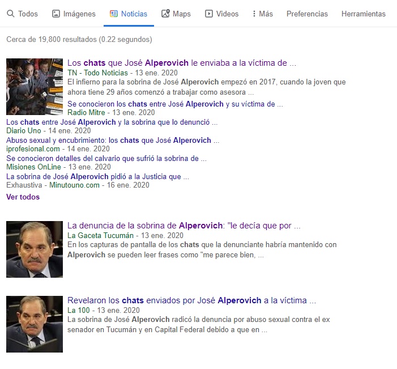Open 'Abuso sexual y encubrimiento' article
The width and height of the screenshot is (397, 369).
(x=113, y=140)
